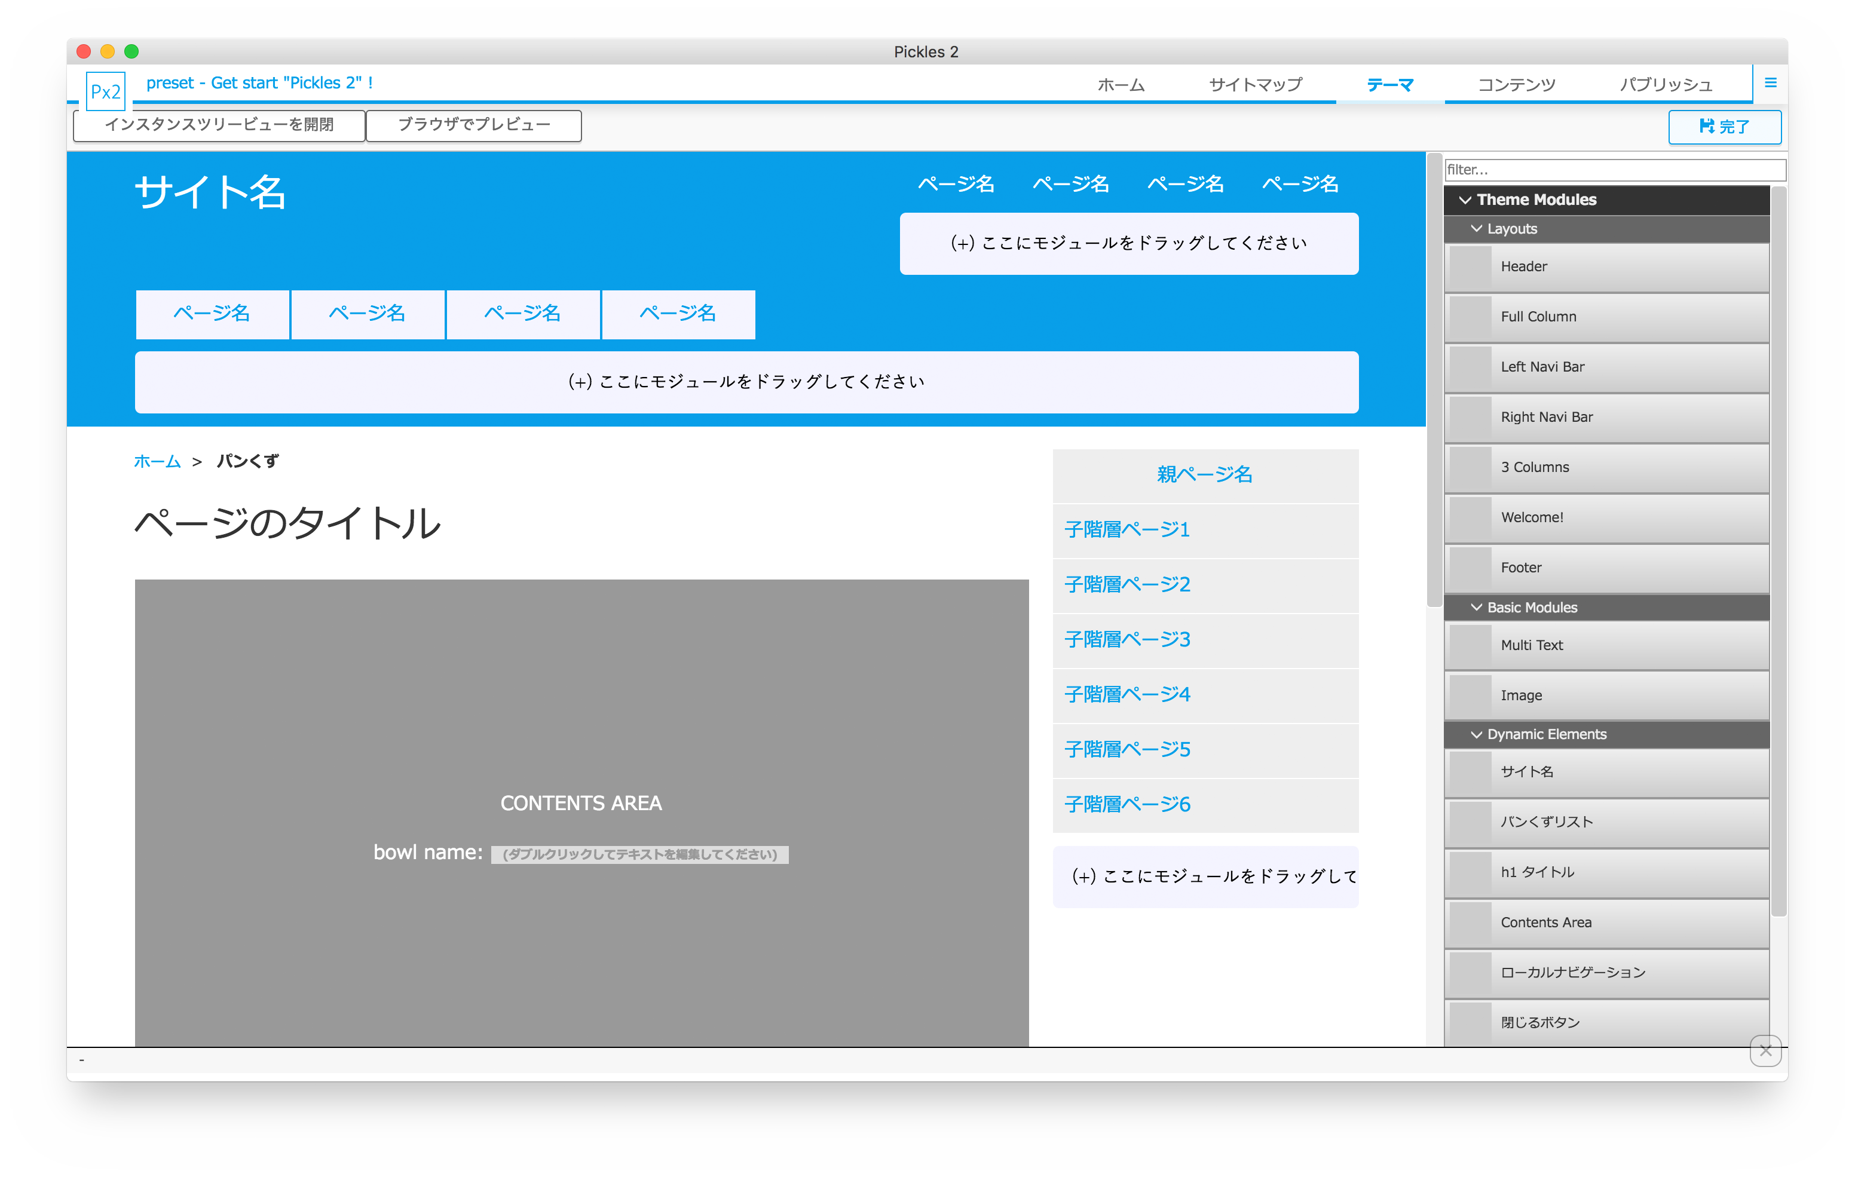Select the Contents Area dynamic element

point(1606,922)
